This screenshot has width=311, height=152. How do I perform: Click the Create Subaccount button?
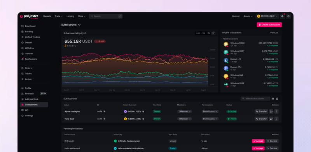(x=269, y=25)
